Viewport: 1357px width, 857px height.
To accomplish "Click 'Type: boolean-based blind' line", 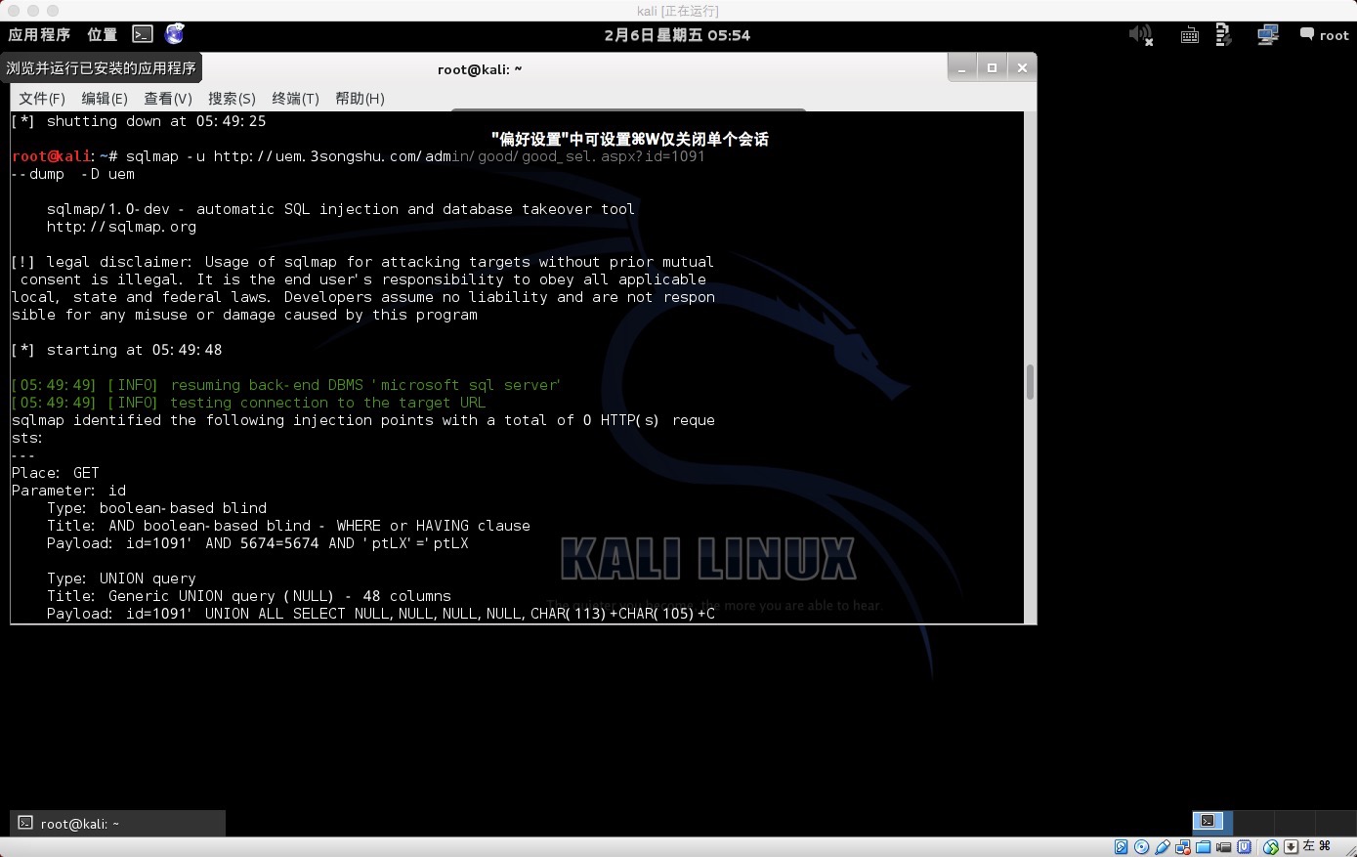I will pyautogui.click(x=156, y=508).
